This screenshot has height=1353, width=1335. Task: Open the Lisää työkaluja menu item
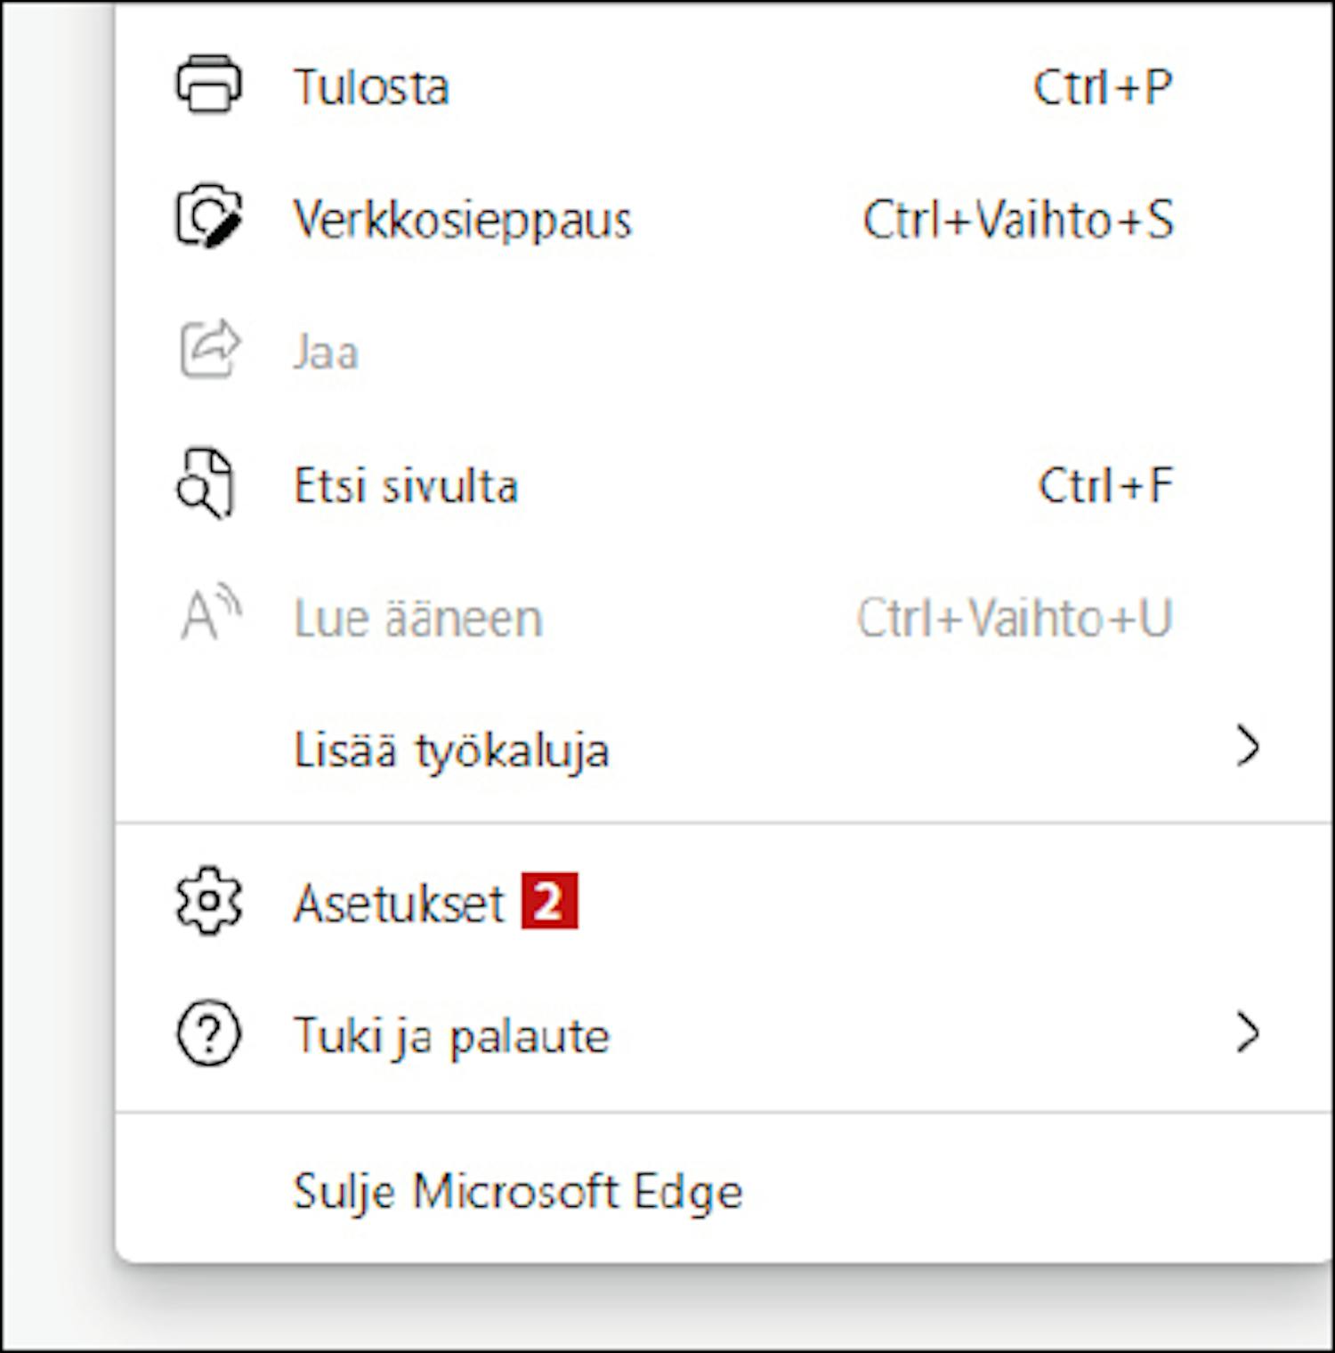coord(723,749)
